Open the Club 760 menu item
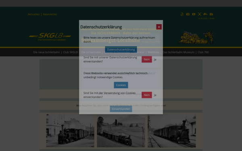This screenshot has height=151, width=242. click(x=203, y=52)
